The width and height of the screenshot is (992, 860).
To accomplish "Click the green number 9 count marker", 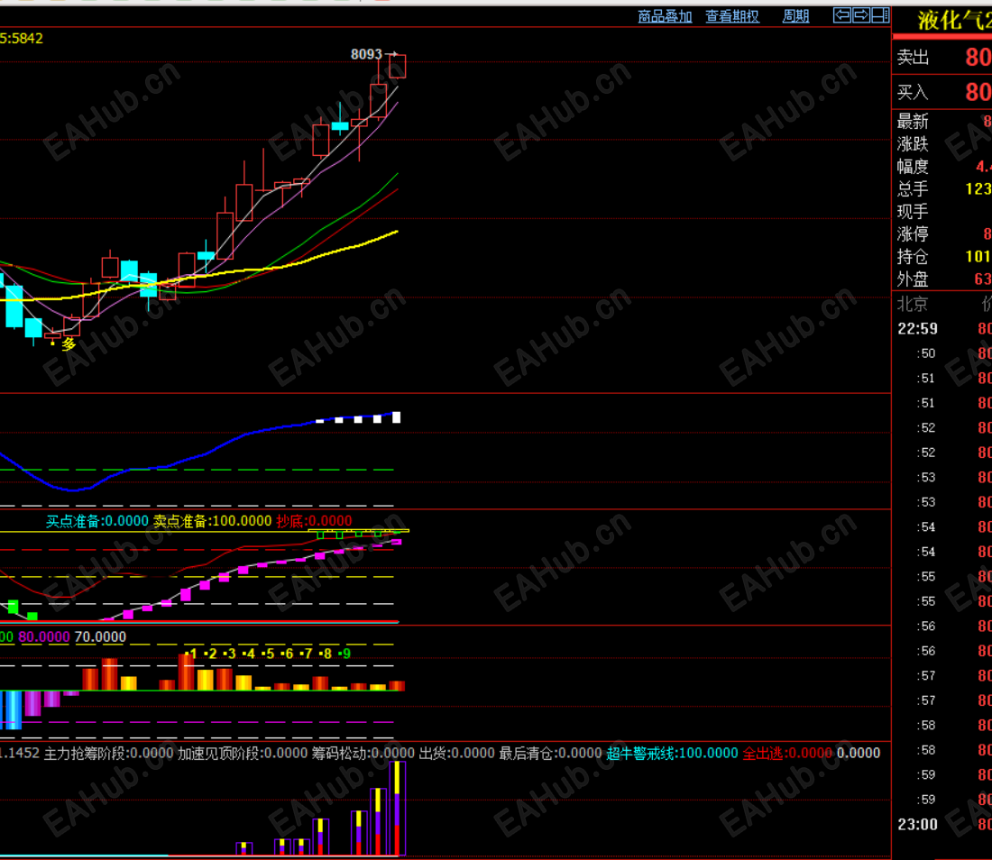I will point(344,654).
